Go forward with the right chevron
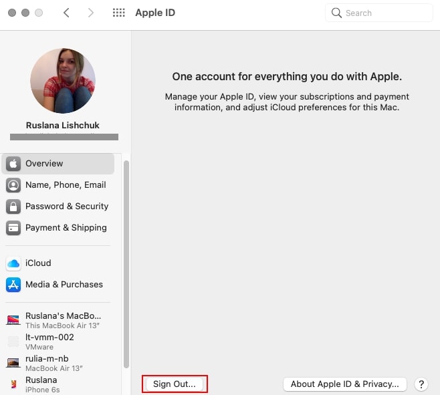The image size is (440, 395). 90,13
